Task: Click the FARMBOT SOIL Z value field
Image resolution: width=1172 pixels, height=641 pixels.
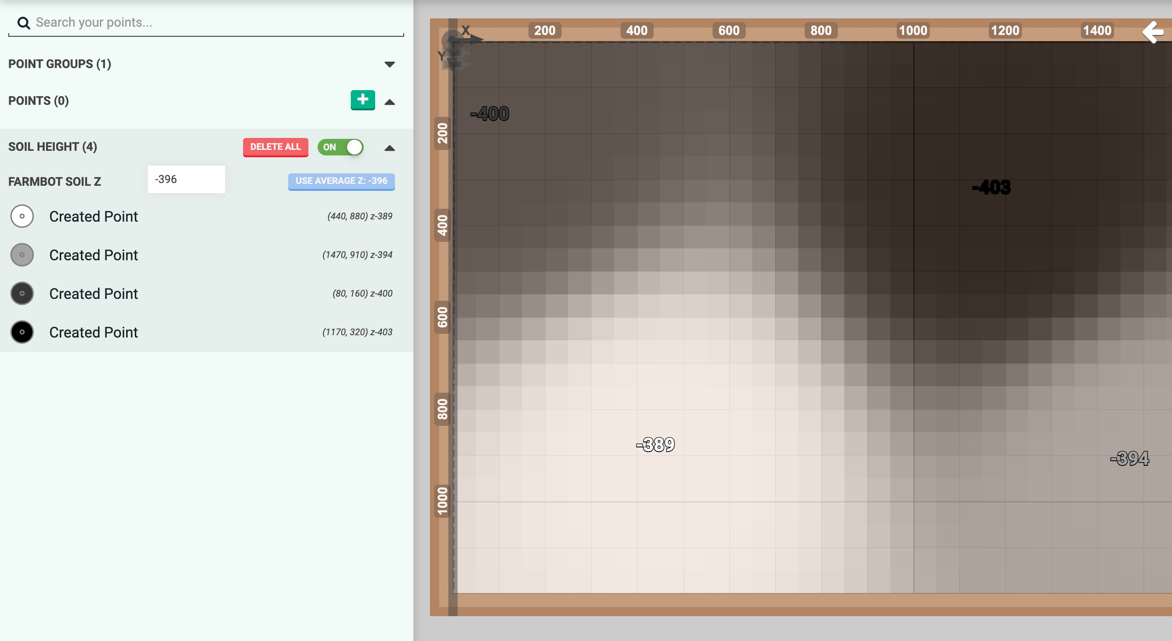Action: (x=186, y=179)
